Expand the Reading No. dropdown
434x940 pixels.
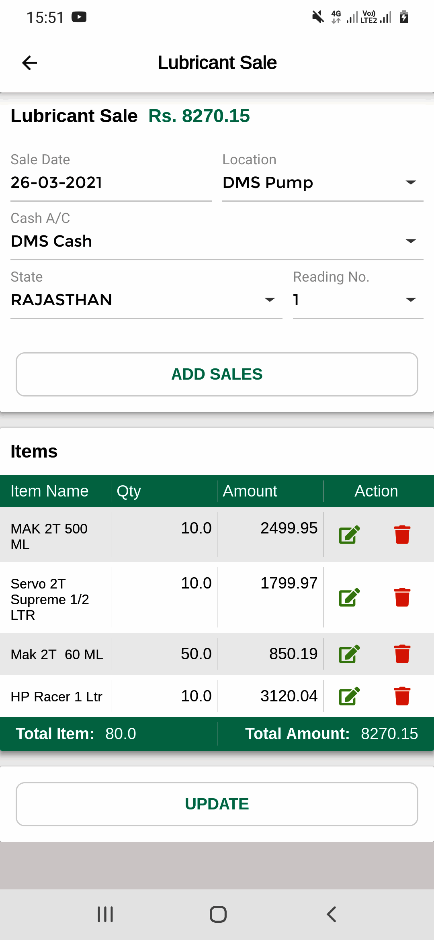pyautogui.click(x=358, y=300)
